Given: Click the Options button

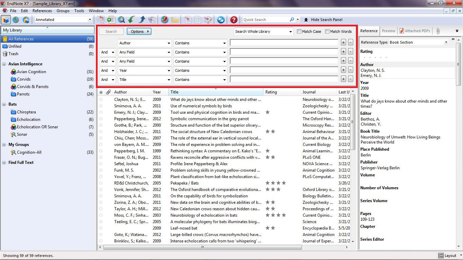Looking at the screenshot, I should 139,31.
